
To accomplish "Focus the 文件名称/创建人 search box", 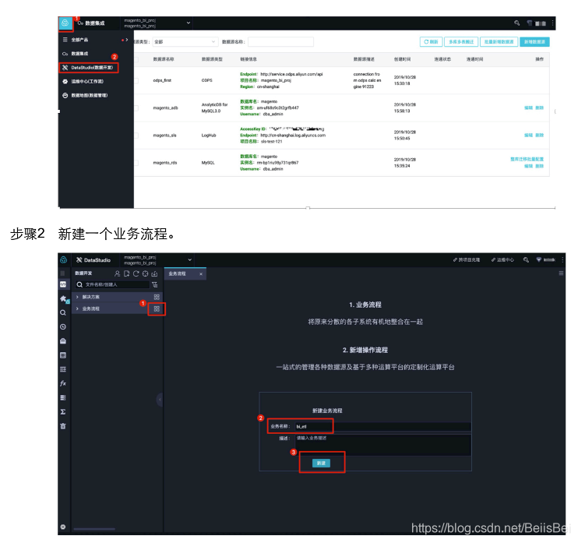I will pyautogui.click(x=113, y=284).
